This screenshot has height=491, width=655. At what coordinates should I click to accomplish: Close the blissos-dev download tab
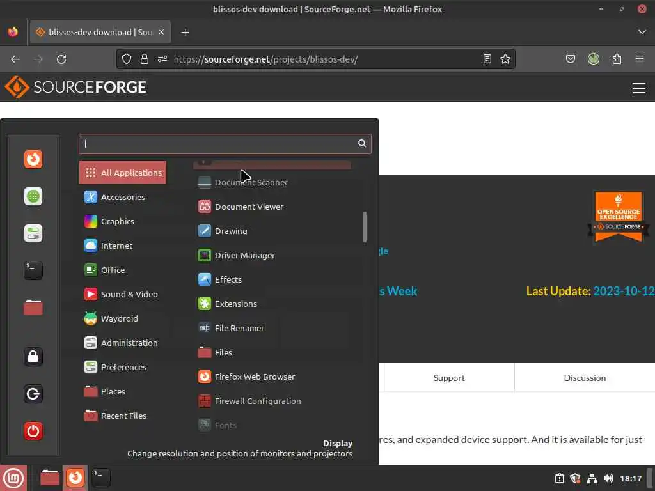point(161,32)
